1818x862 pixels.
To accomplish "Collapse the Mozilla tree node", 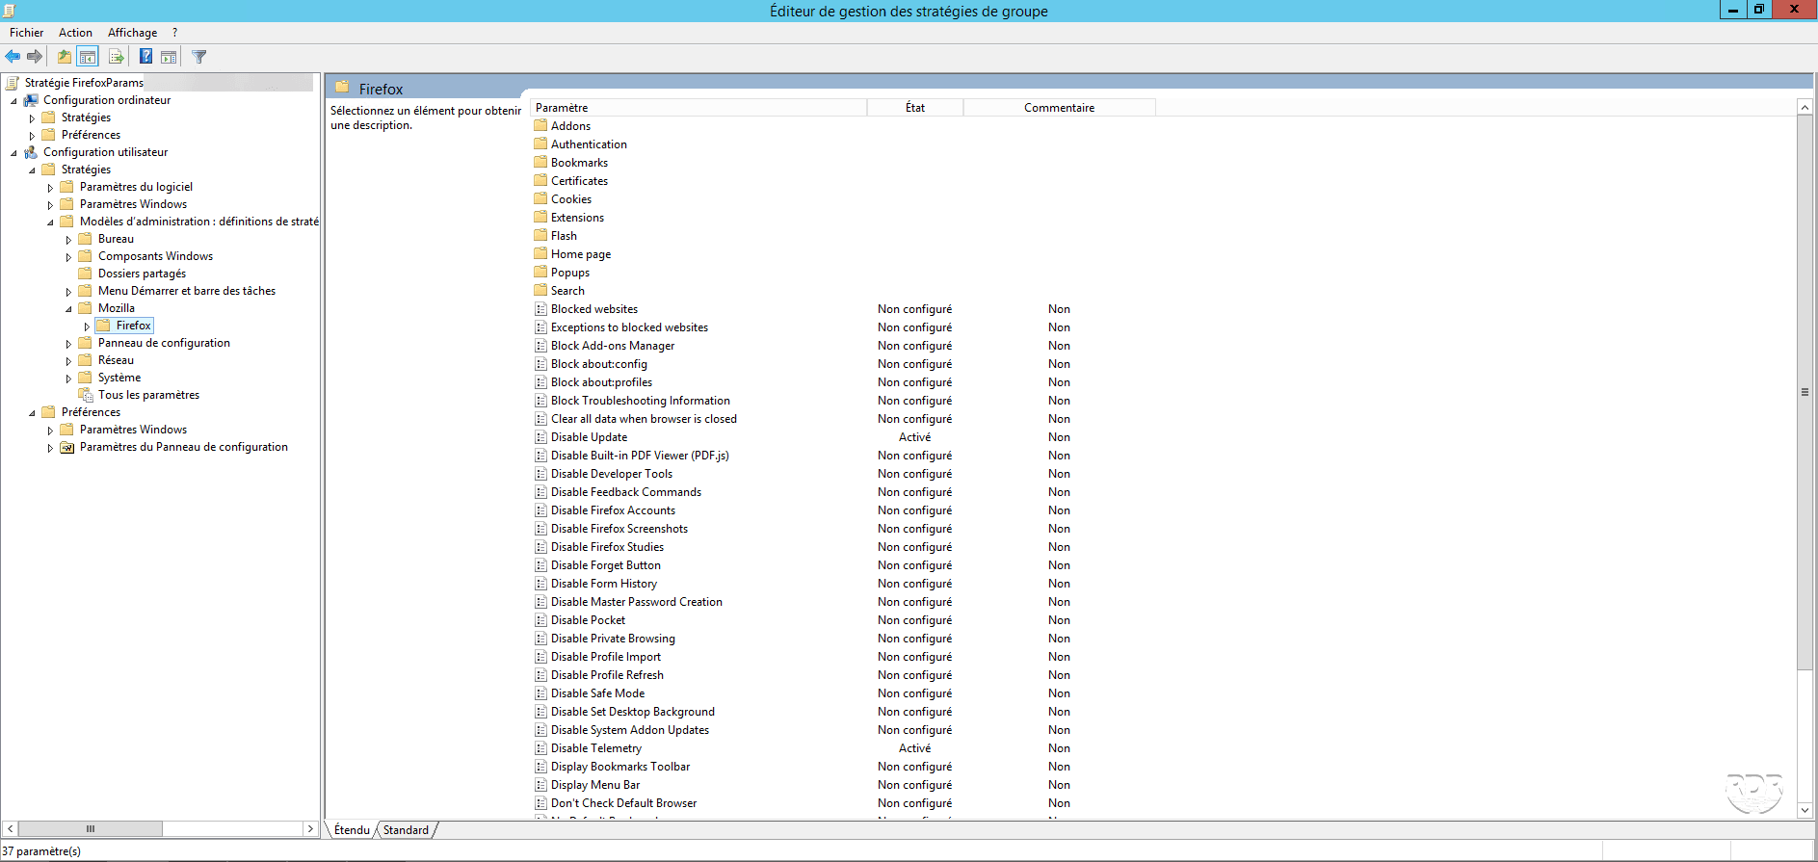I will pyautogui.click(x=68, y=309).
